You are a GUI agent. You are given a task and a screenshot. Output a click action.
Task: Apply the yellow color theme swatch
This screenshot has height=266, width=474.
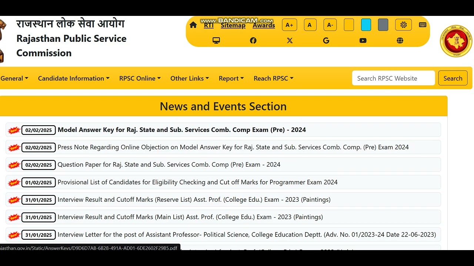click(x=349, y=25)
